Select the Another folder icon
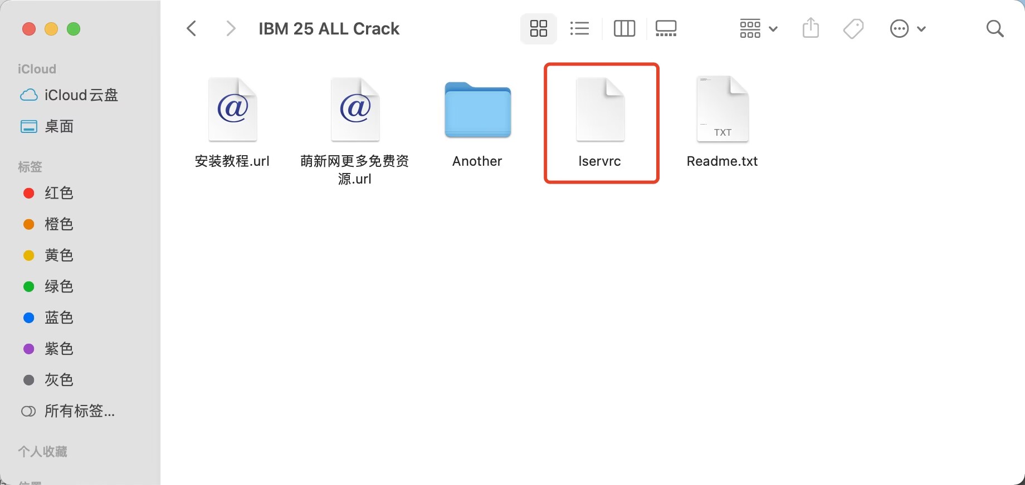 478,110
